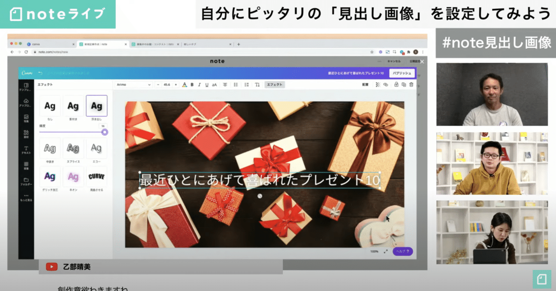The width and height of the screenshot is (556, 291).
Task: Switch to the canva browser tab
Action: click(x=51, y=44)
